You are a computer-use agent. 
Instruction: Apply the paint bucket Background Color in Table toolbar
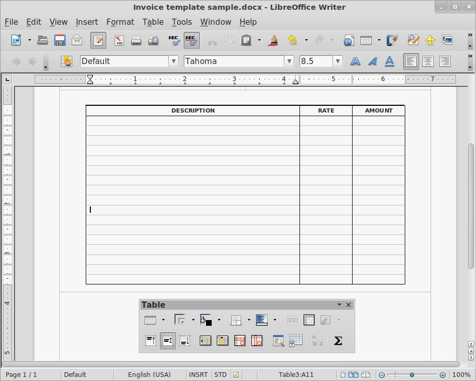tap(206, 320)
